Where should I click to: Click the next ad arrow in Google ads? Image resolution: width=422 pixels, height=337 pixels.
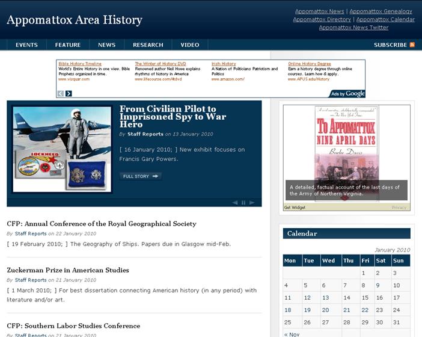point(69,93)
